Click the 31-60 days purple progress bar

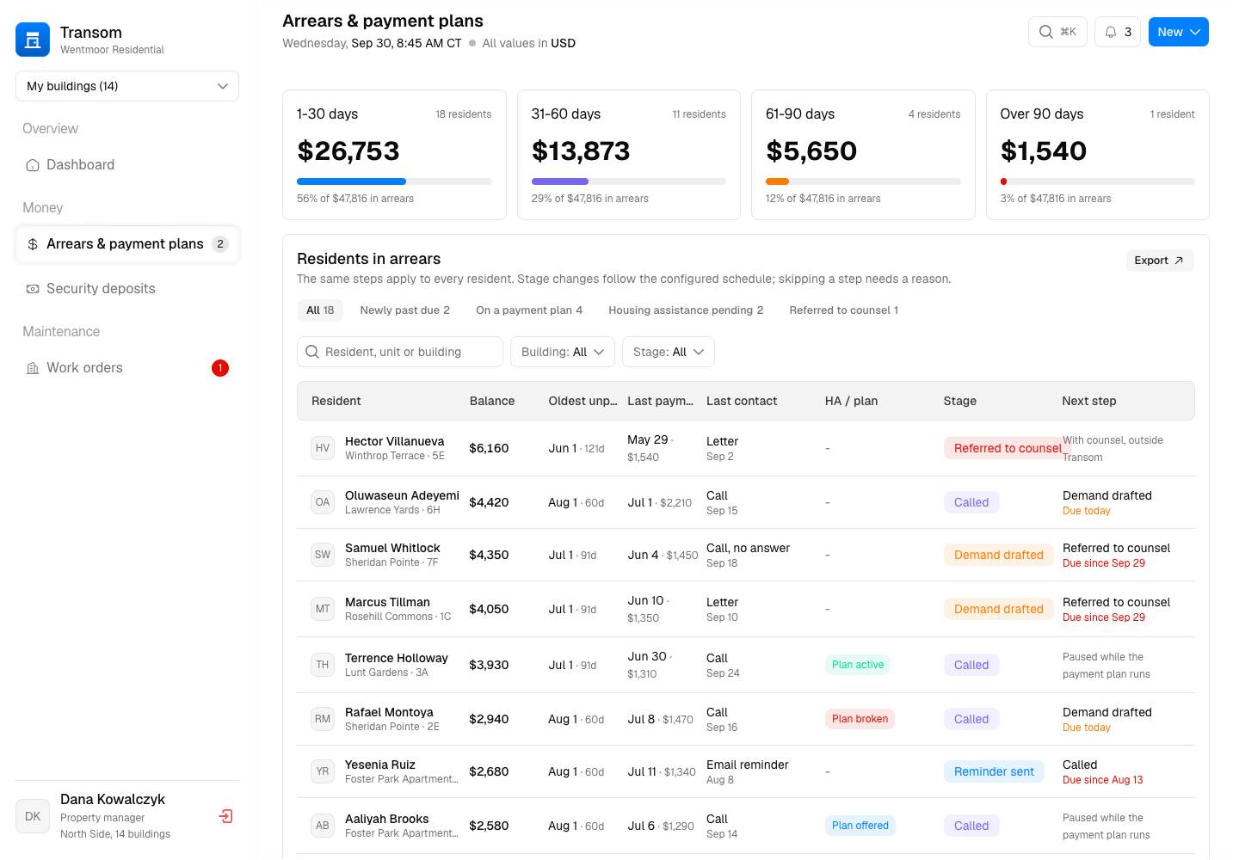coord(560,181)
